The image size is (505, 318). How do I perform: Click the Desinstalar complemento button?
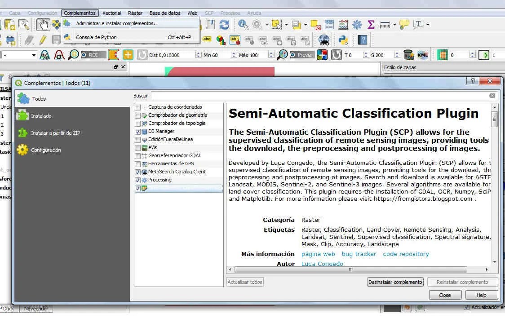[395, 282]
